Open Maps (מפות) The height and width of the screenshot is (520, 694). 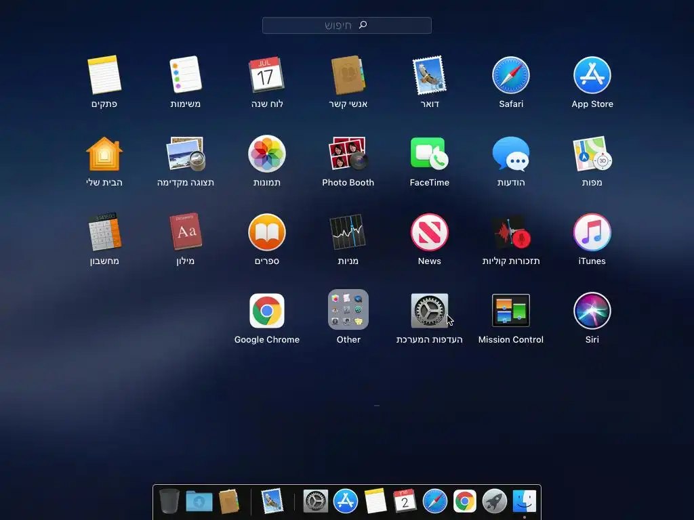[592, 154]
